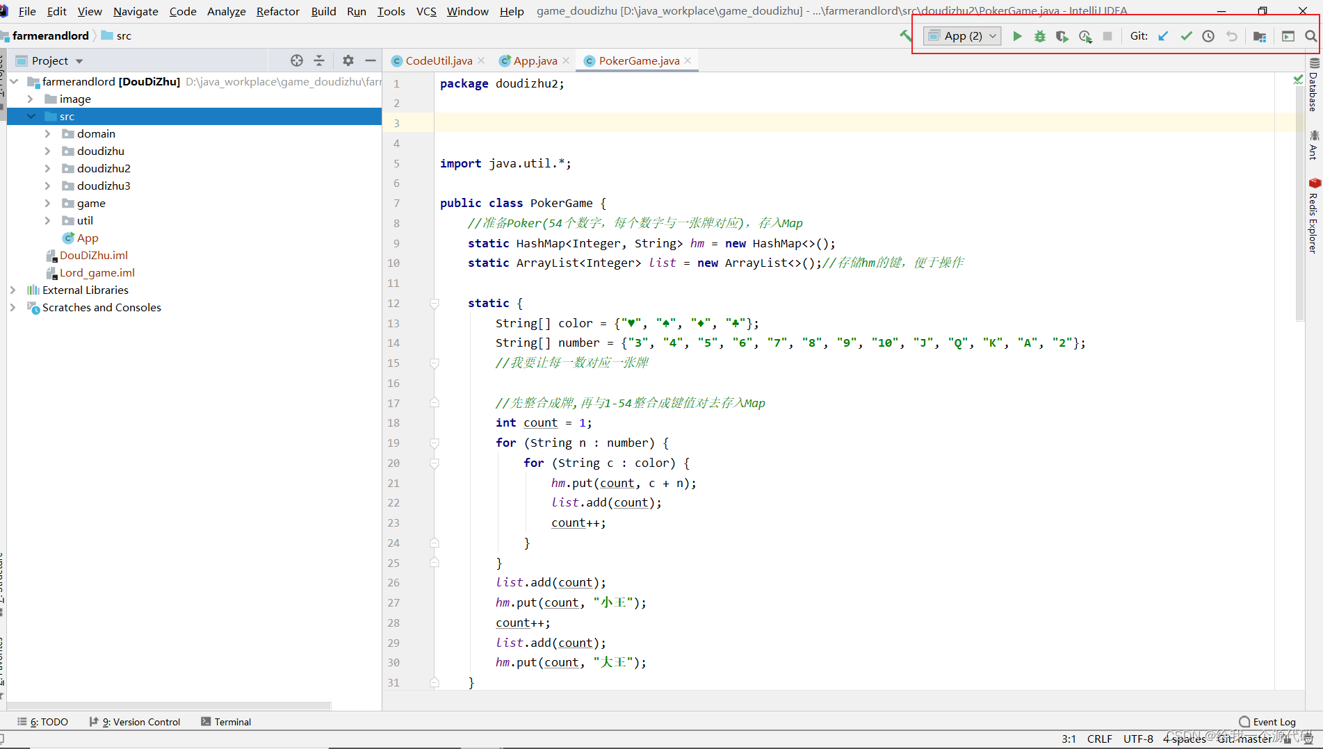
Task: Open the Database tool window
Action: point(1313,85)
